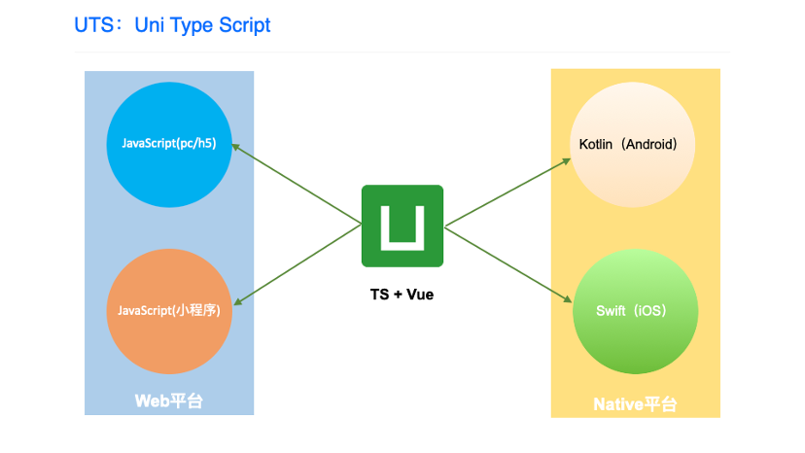Select the blue JavaScript(pc/h5) circle
Screen dimensions: 805x453
168,144
